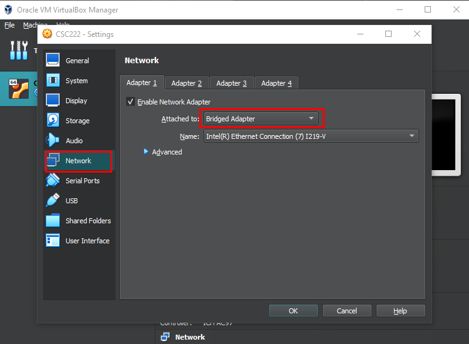Open the adapter Name dropdown list
469x344 pixels.
[310, 136]
